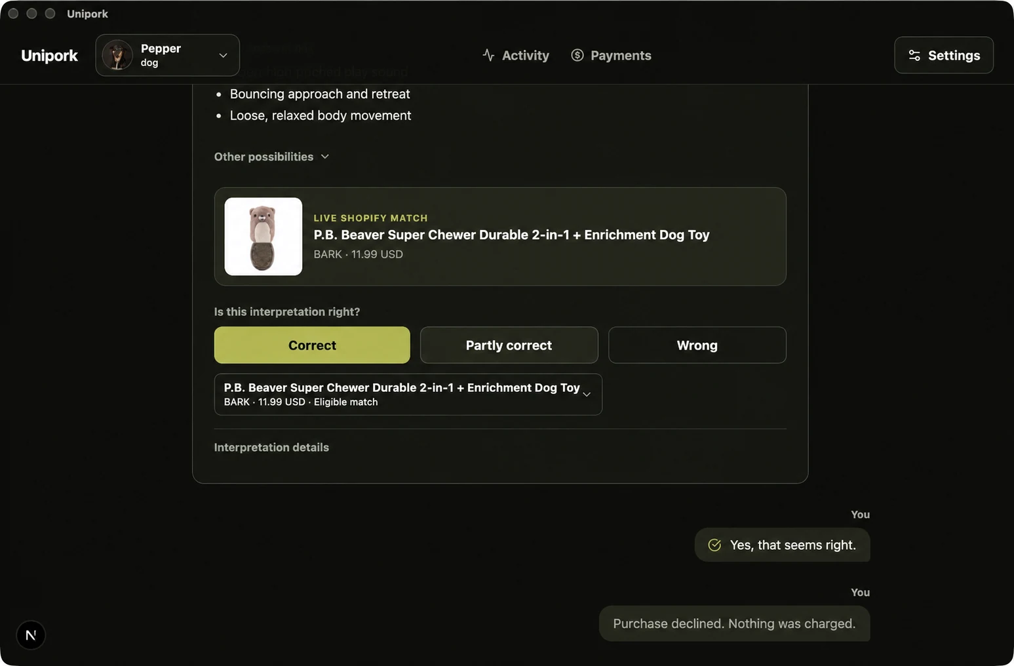Mark the interpretation as Correct

coord(312,345)
